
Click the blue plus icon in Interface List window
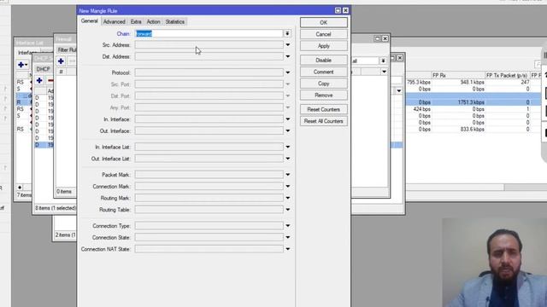[x=21, y=65]
